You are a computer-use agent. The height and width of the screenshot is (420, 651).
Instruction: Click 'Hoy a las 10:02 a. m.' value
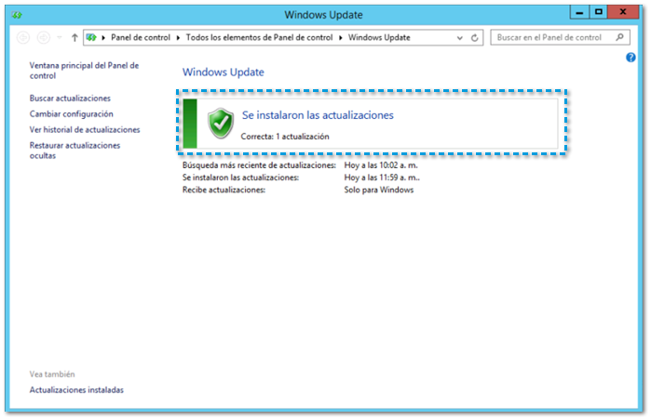[381, 165]
